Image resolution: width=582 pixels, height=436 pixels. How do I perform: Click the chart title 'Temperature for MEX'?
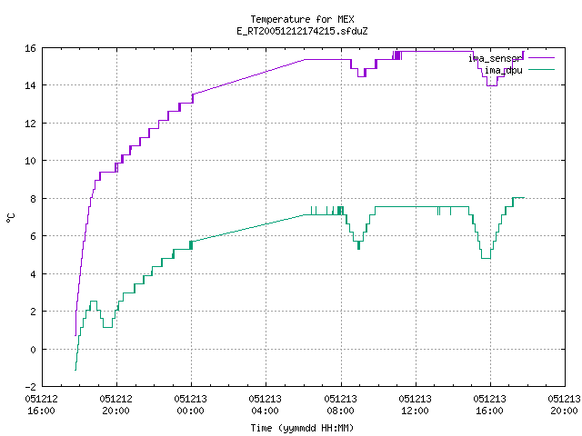tap(302, 19)
